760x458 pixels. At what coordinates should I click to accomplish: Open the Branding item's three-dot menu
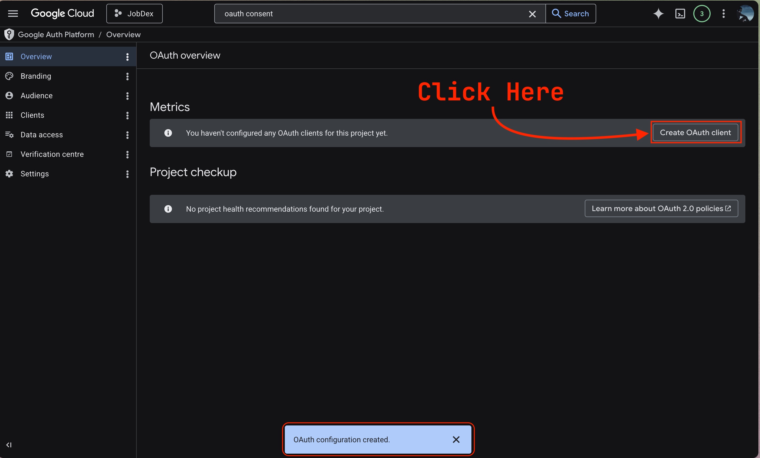[127, 76]
